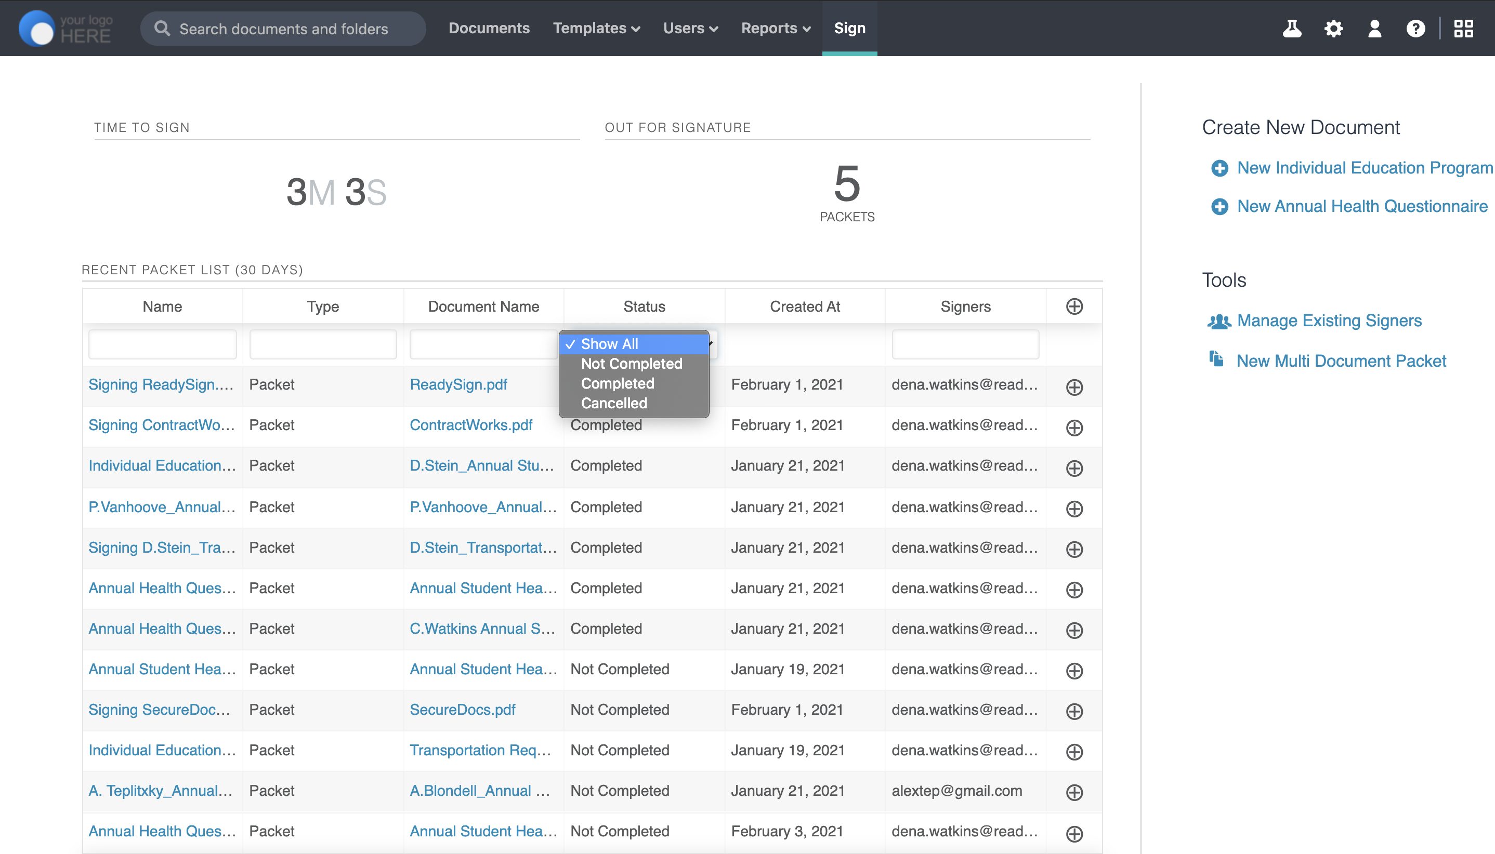Open Signing ReadySign packet link

[x=161, y=385]
